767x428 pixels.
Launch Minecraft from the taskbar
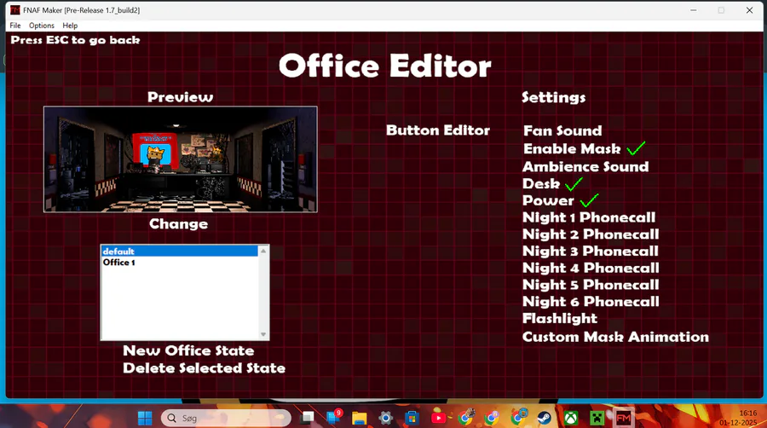pyautogui.click(x=597, y=419)
